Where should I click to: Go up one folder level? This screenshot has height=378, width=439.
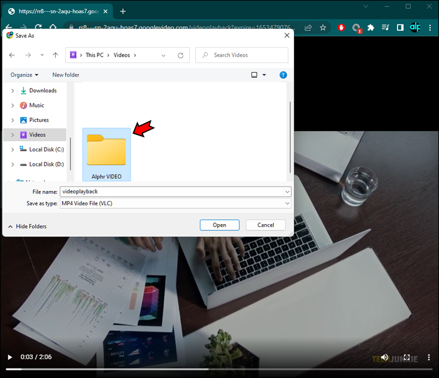tap(55, 55)
